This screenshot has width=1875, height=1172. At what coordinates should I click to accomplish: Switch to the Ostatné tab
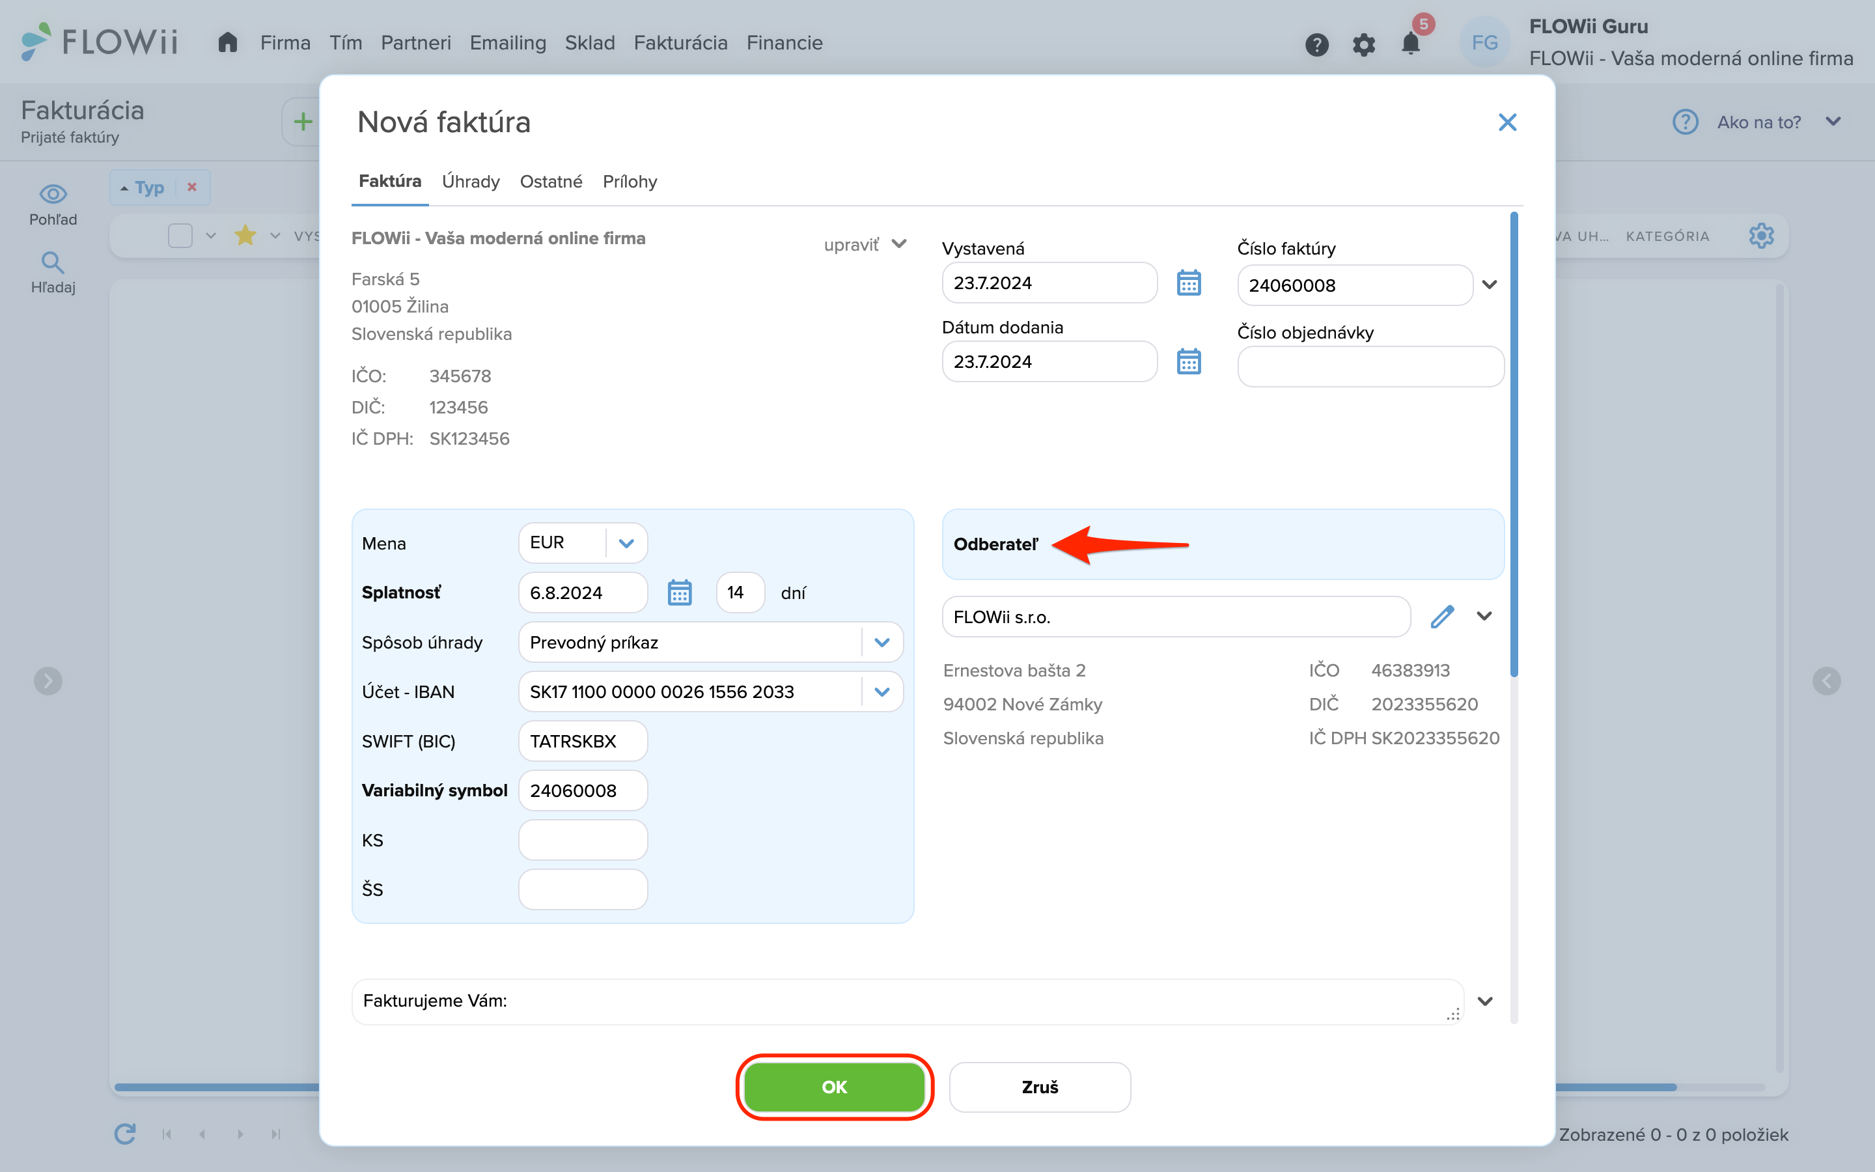(x=551, y=182)
